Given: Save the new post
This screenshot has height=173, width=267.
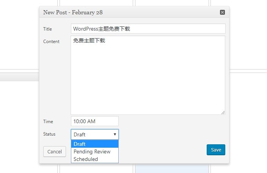Looking at the screenshot, I should 216,150.
